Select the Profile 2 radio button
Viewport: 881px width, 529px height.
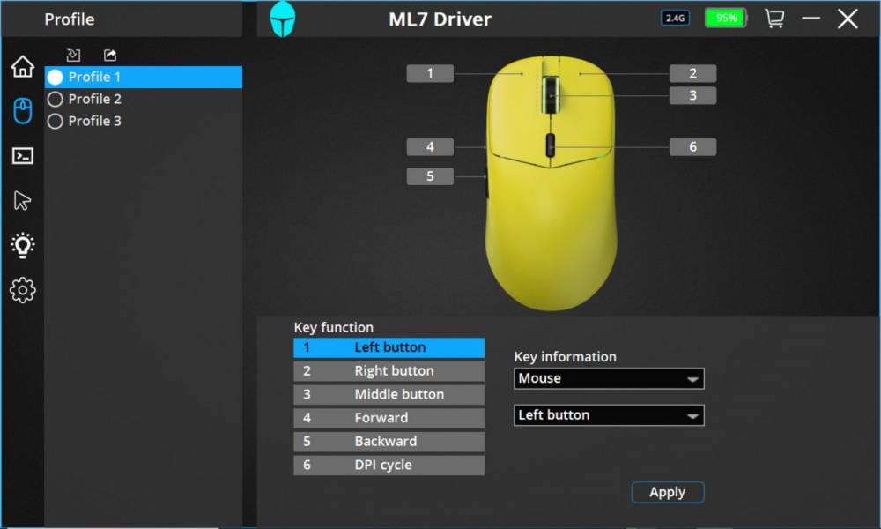pos(55,100)
